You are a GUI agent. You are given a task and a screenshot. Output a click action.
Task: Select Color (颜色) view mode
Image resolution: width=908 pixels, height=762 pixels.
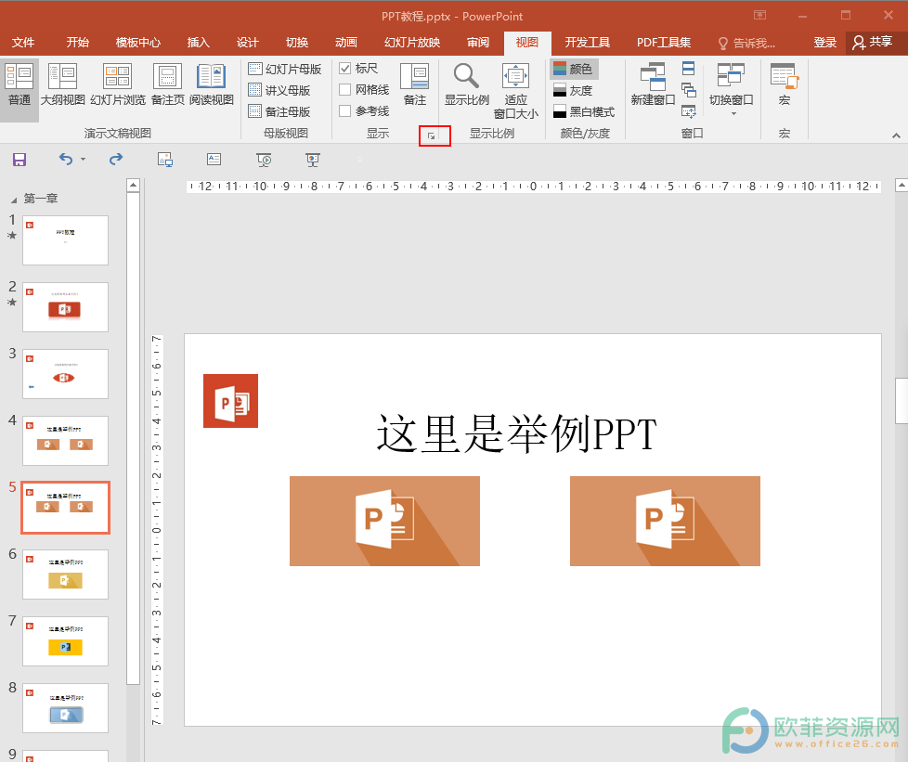[573, 69]
